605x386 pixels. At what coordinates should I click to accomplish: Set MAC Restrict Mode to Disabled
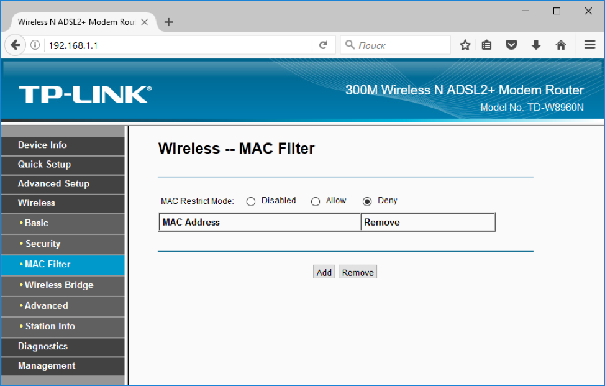click(x=251, y=201)
